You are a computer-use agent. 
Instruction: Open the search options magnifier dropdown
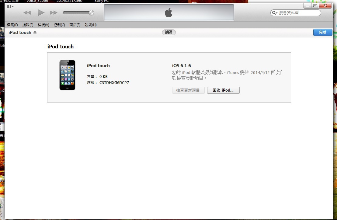coord(275,13)
